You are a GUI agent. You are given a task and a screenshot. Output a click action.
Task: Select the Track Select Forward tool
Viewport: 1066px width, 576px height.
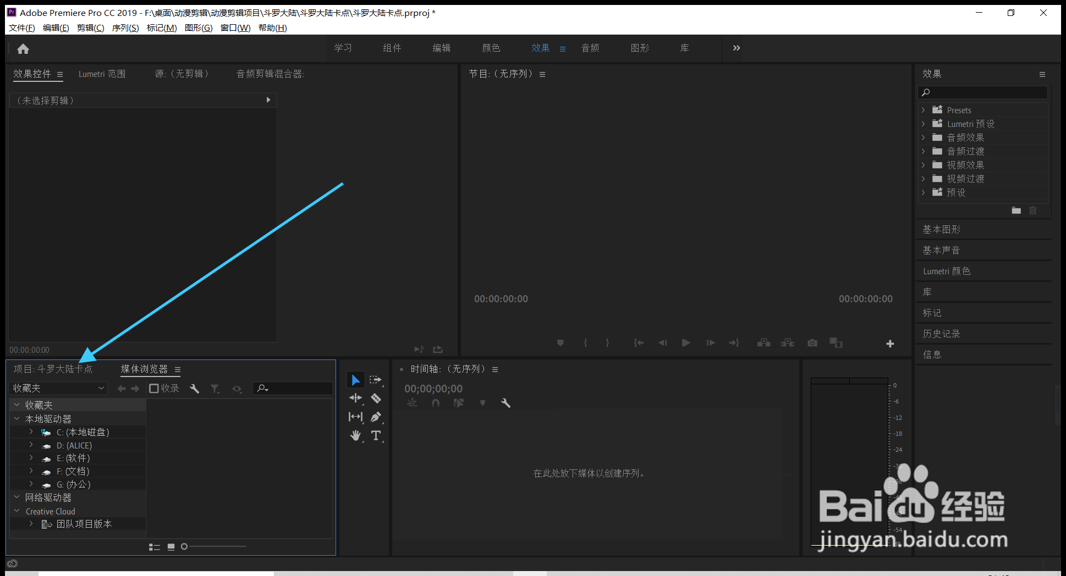tap(376, 380)
